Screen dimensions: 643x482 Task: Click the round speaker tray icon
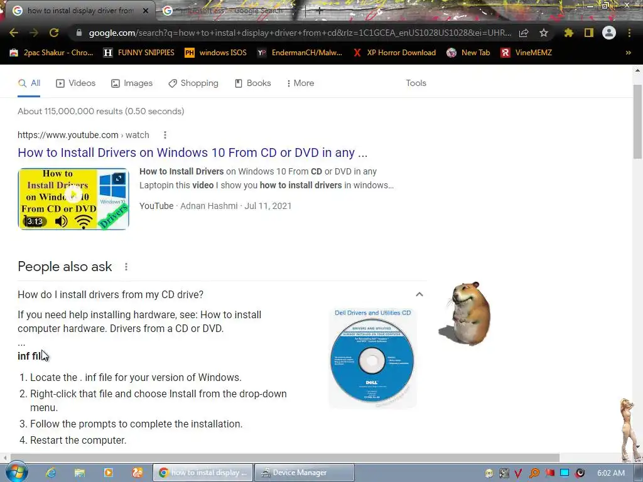(x=580, y=473)
